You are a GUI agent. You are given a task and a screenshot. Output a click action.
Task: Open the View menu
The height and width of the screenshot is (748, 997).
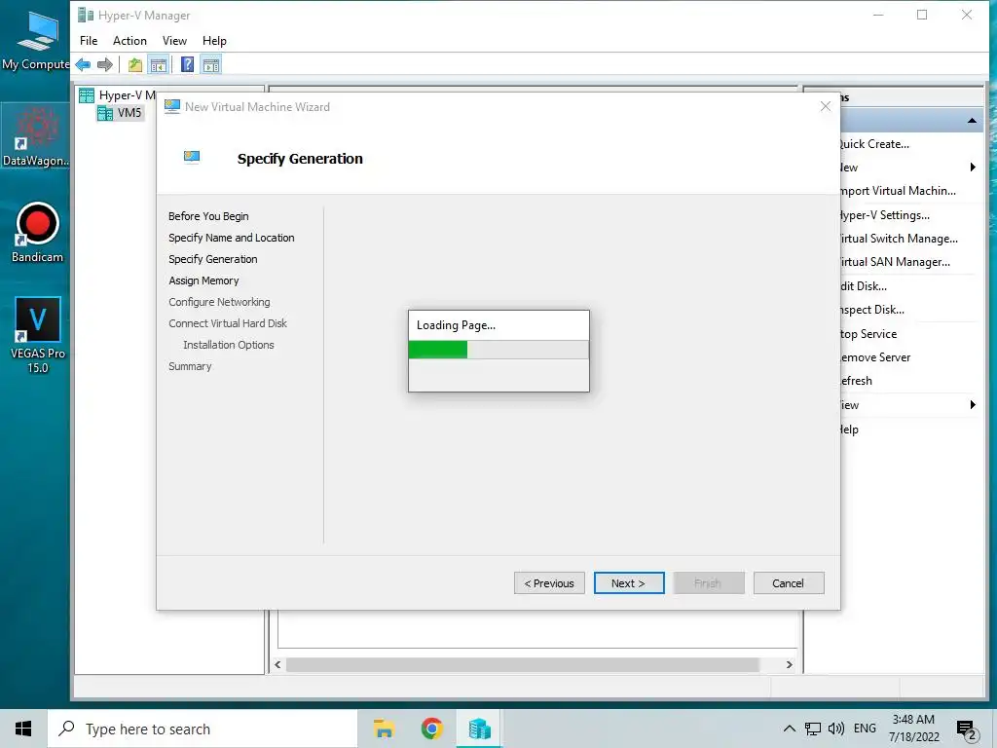(x=174, y=41)
